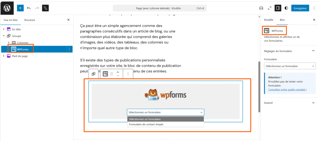Move the block down
Screen dimensions: 318x141
click(x=118, y=76)
